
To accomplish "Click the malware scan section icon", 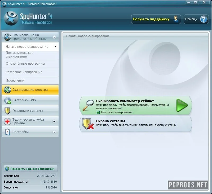I will coord(7,37).
